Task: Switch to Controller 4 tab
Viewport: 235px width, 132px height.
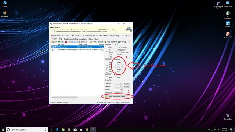Action: [87, 36]
